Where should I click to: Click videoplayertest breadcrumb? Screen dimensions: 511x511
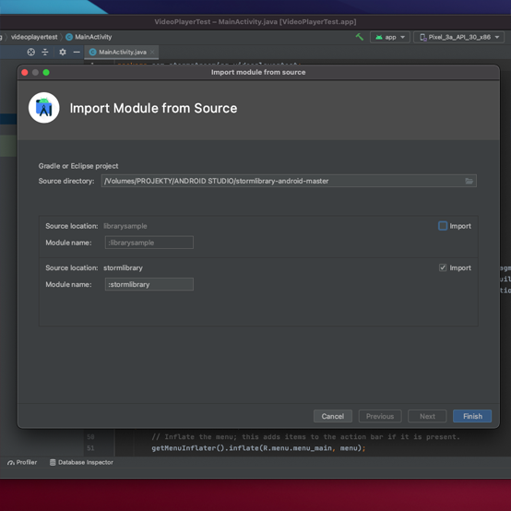tap(34, 37)
